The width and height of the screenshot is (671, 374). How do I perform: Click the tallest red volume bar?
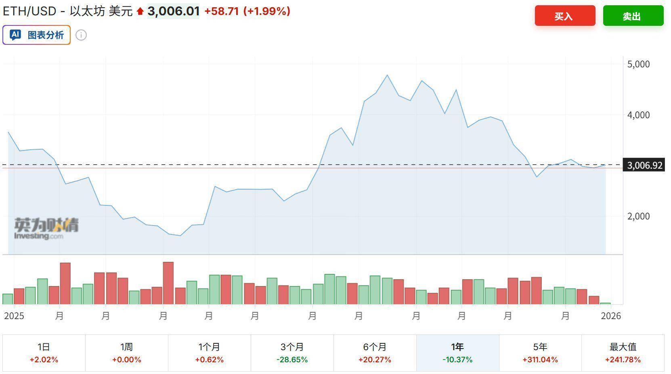(x=168, y=282)
